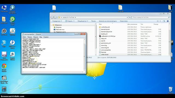Image resolution: width=175 pixels, height=98 pixels.
Task: Open the Формат menu in Notepad
Action: click(x=36, y=37)
